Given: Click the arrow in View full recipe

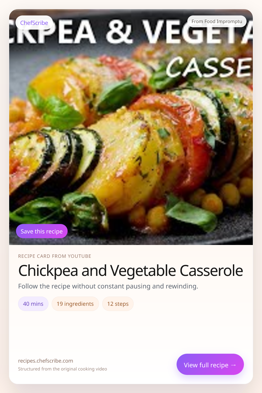Looking at the screenshot, I should pyautogui.click(x=233, y=365).
